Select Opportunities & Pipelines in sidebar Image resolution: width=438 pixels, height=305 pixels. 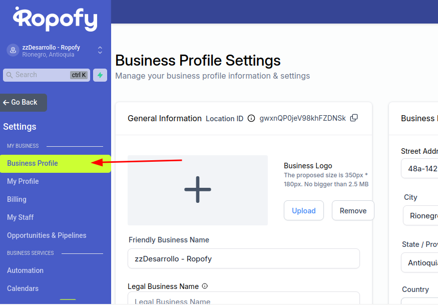coord(47,235)
